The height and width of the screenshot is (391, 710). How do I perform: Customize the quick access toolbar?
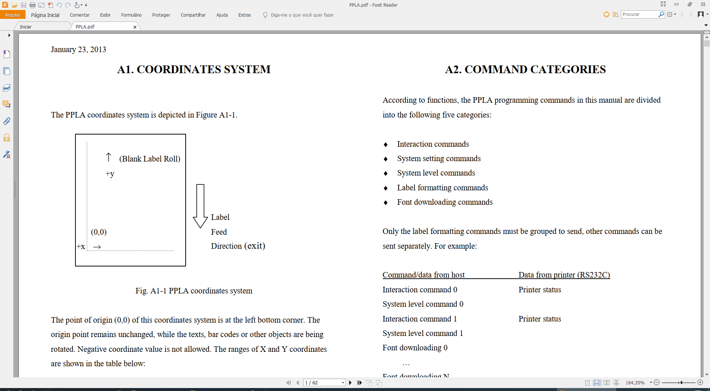[86, 5]
